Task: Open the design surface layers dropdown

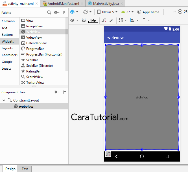Action: point(74,12)
